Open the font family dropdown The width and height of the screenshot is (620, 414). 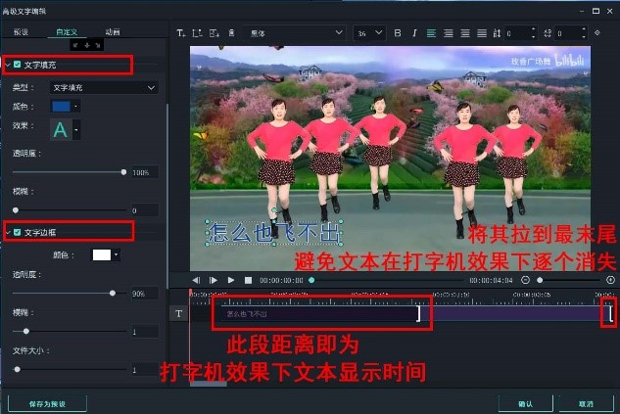pos(295,33)
